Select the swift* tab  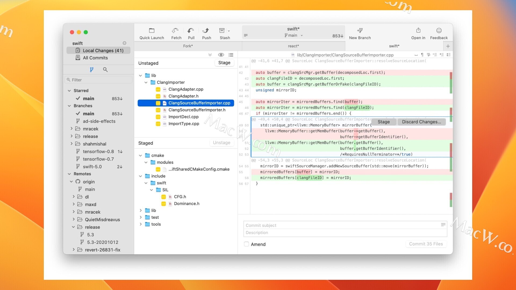(394, 46)
